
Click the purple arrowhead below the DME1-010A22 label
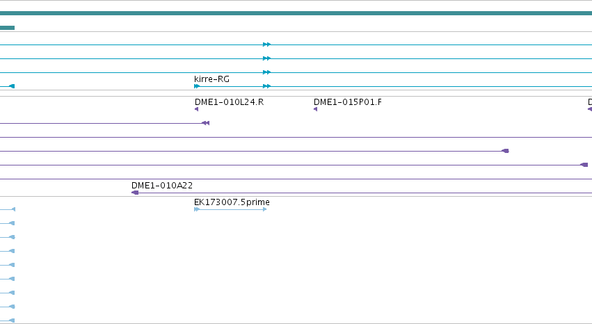(135, 193)
